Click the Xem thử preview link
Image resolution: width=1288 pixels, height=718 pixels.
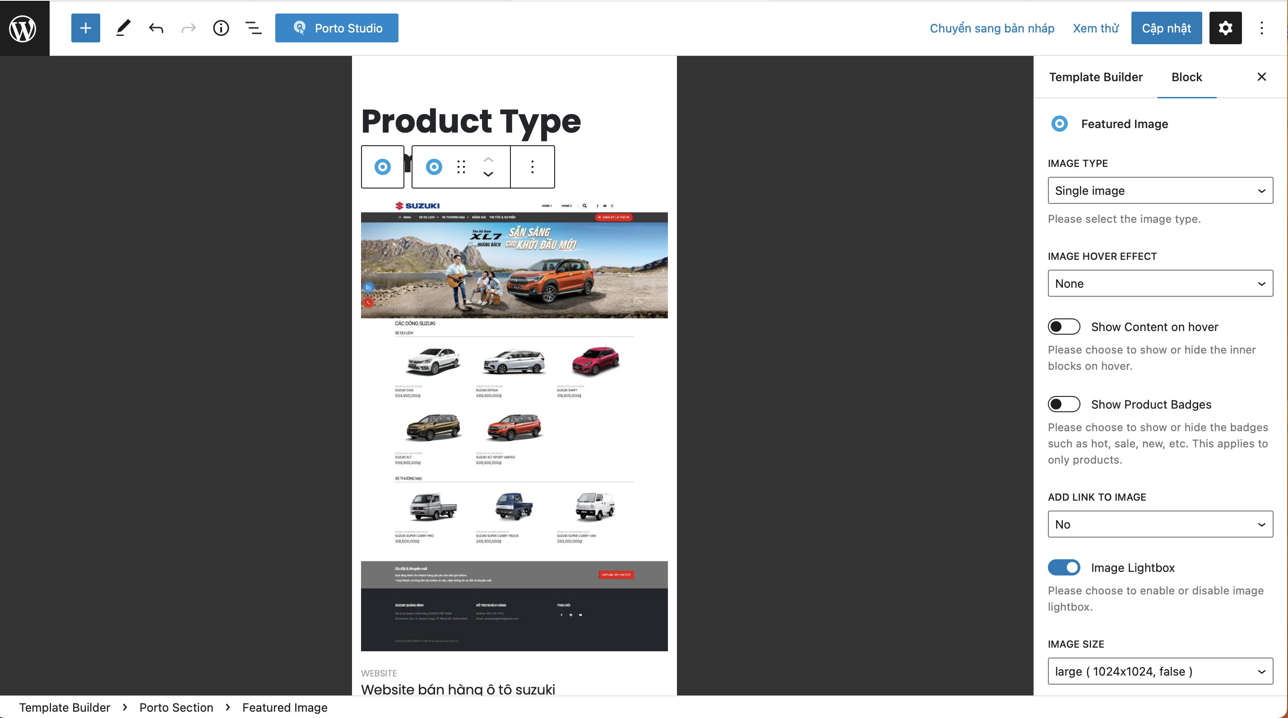click(1095, 28)
